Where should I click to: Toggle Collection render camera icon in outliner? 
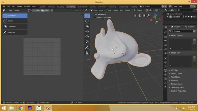[x=195, y=17]
